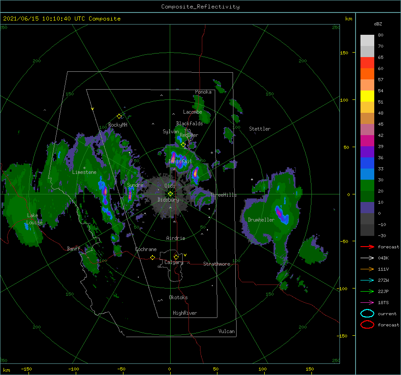
Task: Select the pink 42-45 dBZ swatch
Action: point(367,129)
